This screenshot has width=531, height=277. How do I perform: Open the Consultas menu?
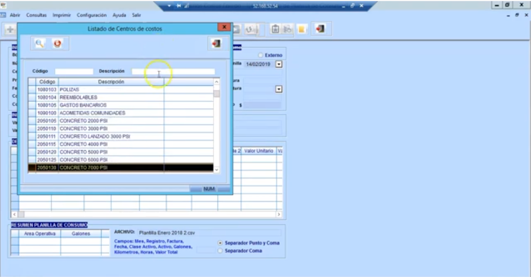pyautogui.click(x=37, y=15)
